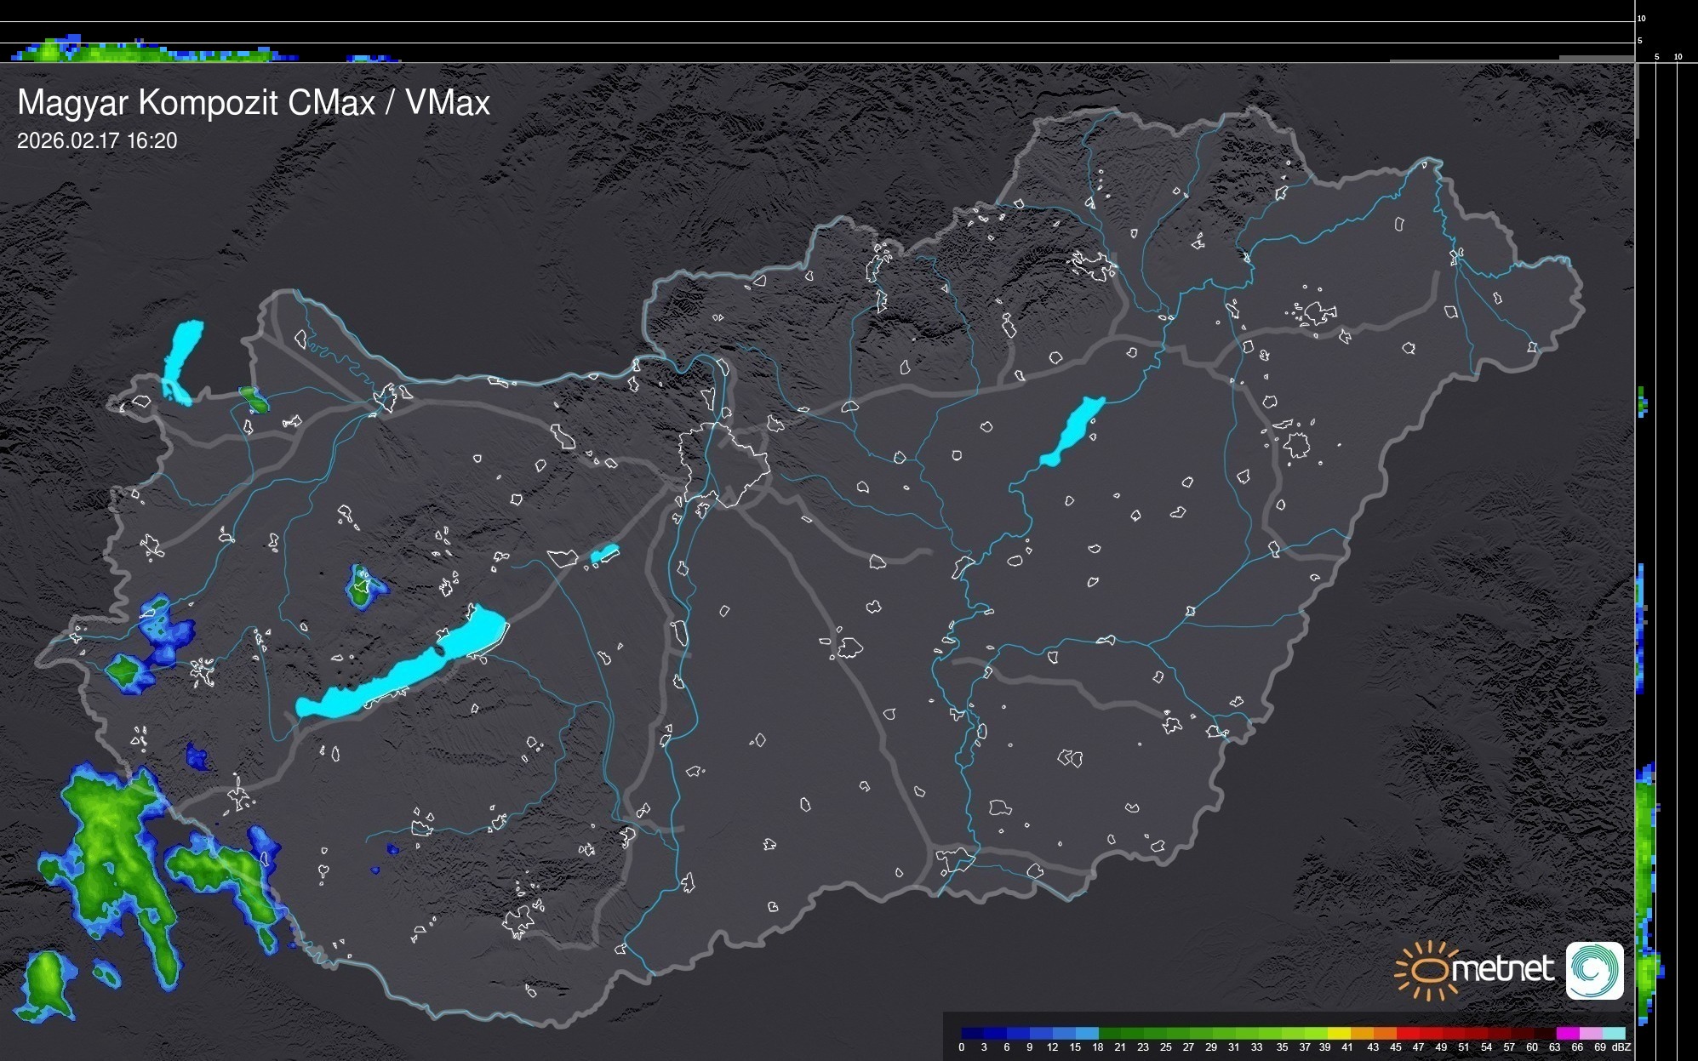Click the magenta 63 dBZ legend swatch

click(x=1566, y=1033)
